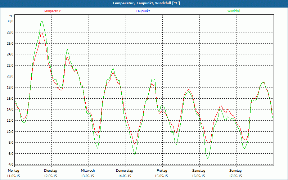288x180 pixels.
Task: Click the 10,0 axis value
Action: click(10, 131)
